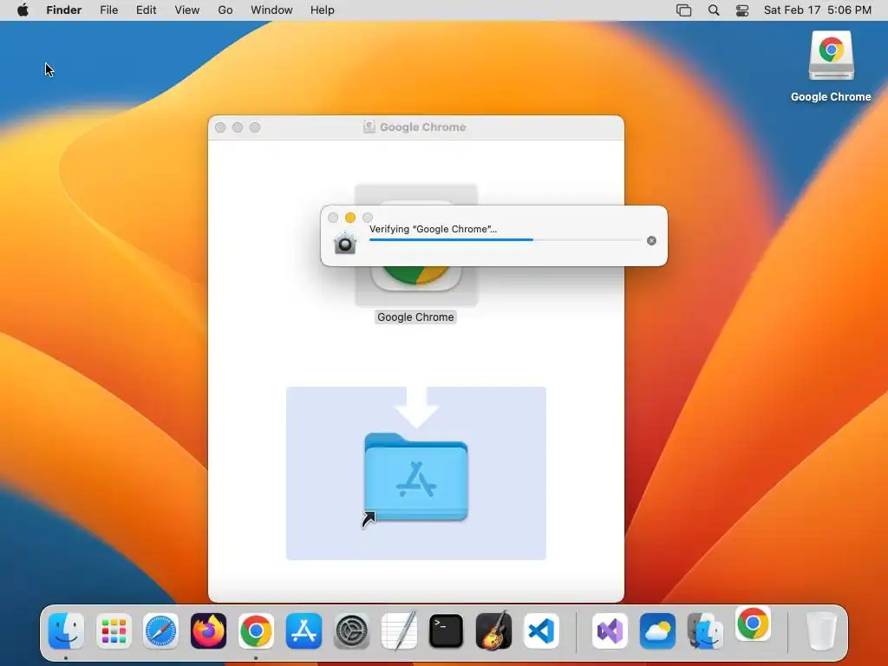Open the View menu
Viewport: 888px width, 666px height.
[x=187, y=10]
